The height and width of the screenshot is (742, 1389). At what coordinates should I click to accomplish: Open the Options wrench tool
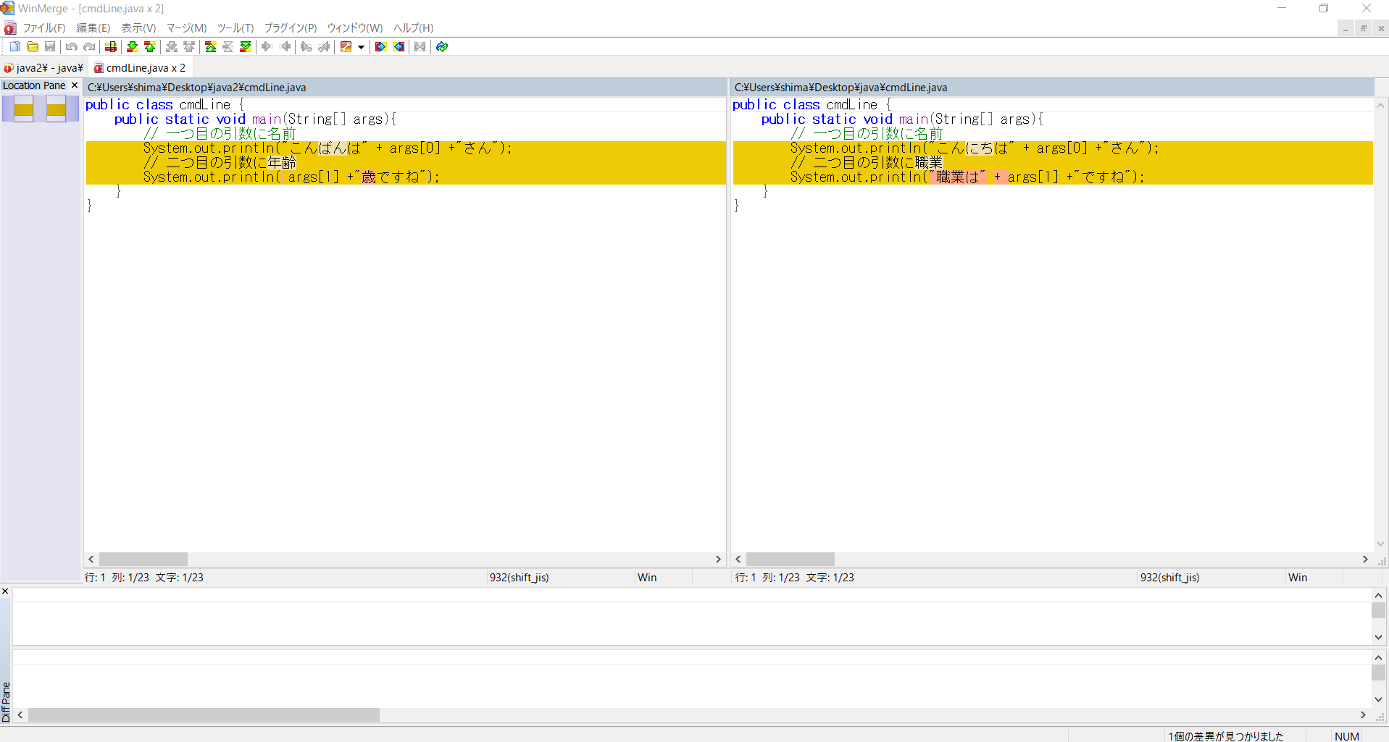tap(346, 47)
